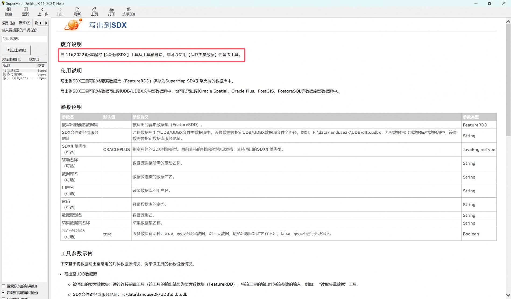This screenshot has height=299, width=511.
Task: Switch to the 索引(N) tab
Action: [9, 23]
